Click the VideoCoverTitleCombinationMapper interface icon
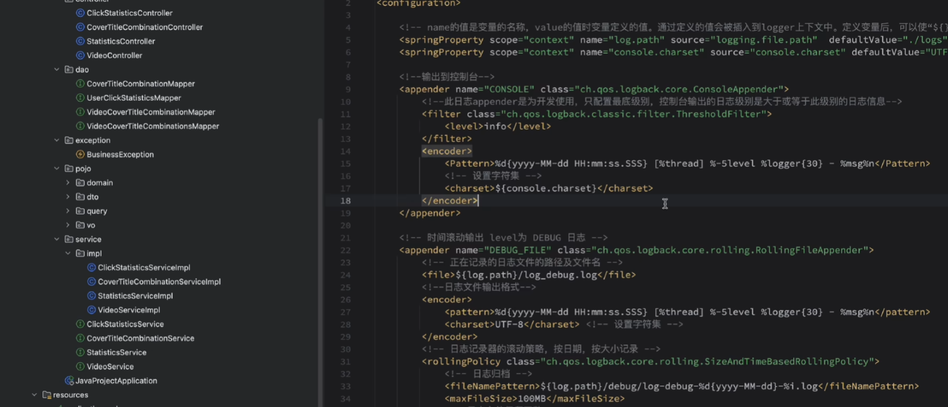948x407 pixels. 80,112
